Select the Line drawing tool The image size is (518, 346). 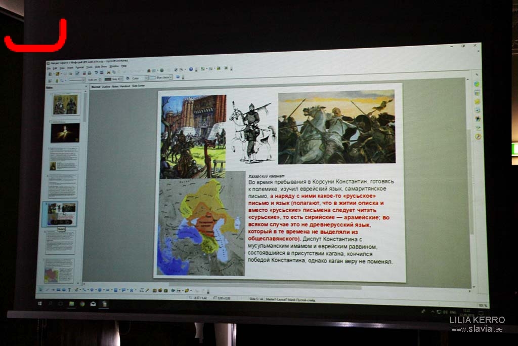[47, 290]
